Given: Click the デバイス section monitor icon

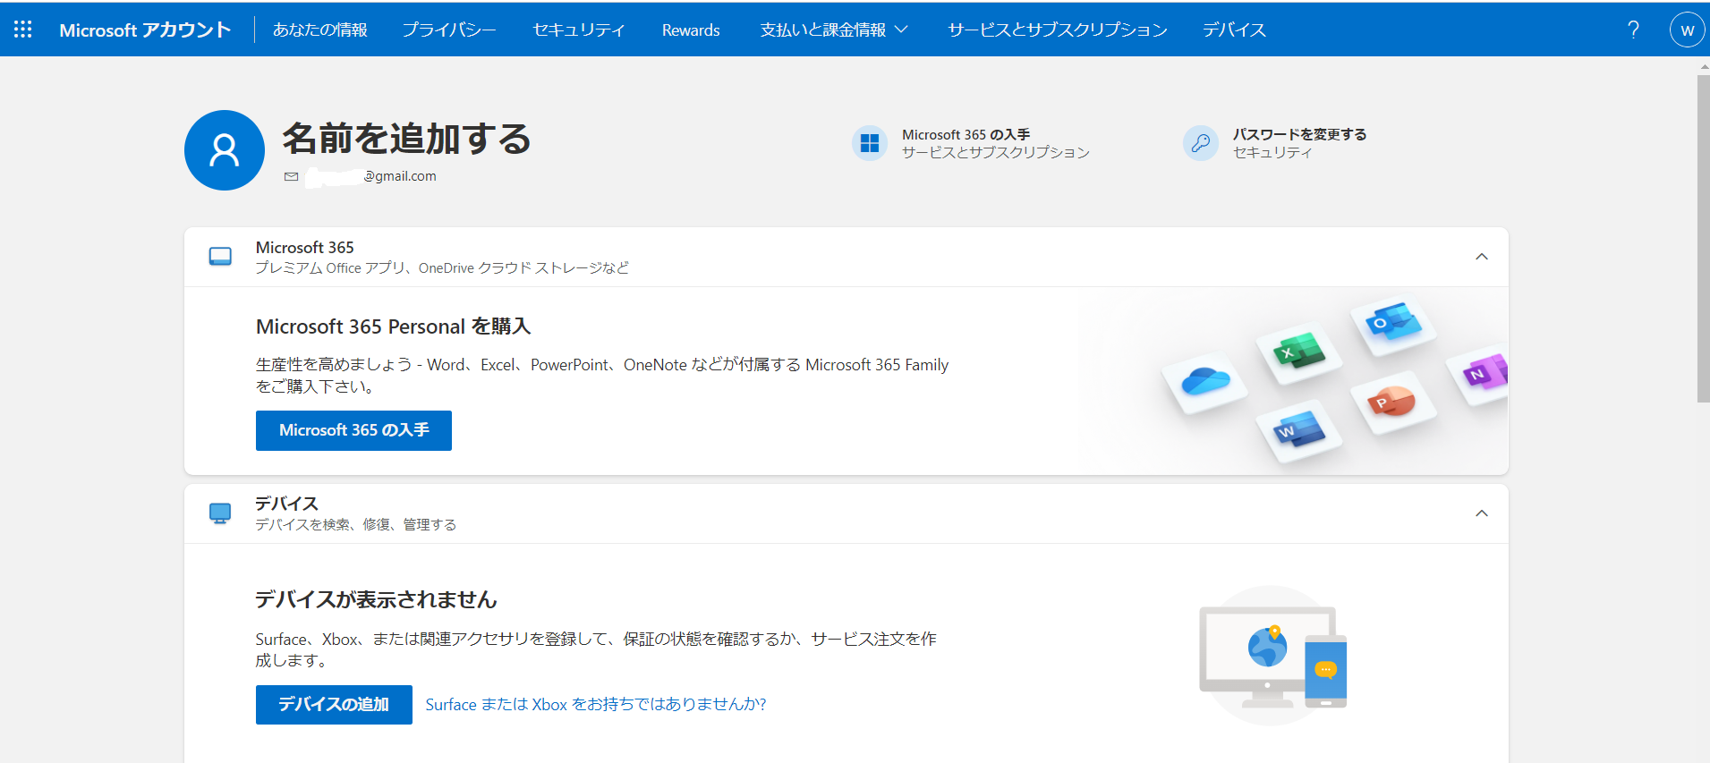Looking at the screenshot, I should click(x=220, y=513).
